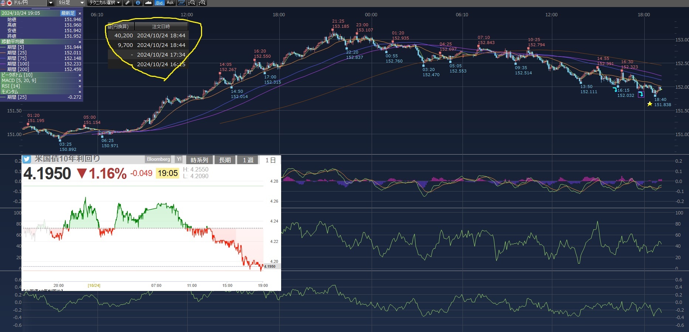Viewport: 689px width, 332px height.
Task: Select the 1週 tab
Action: click(x=248, y=160)
